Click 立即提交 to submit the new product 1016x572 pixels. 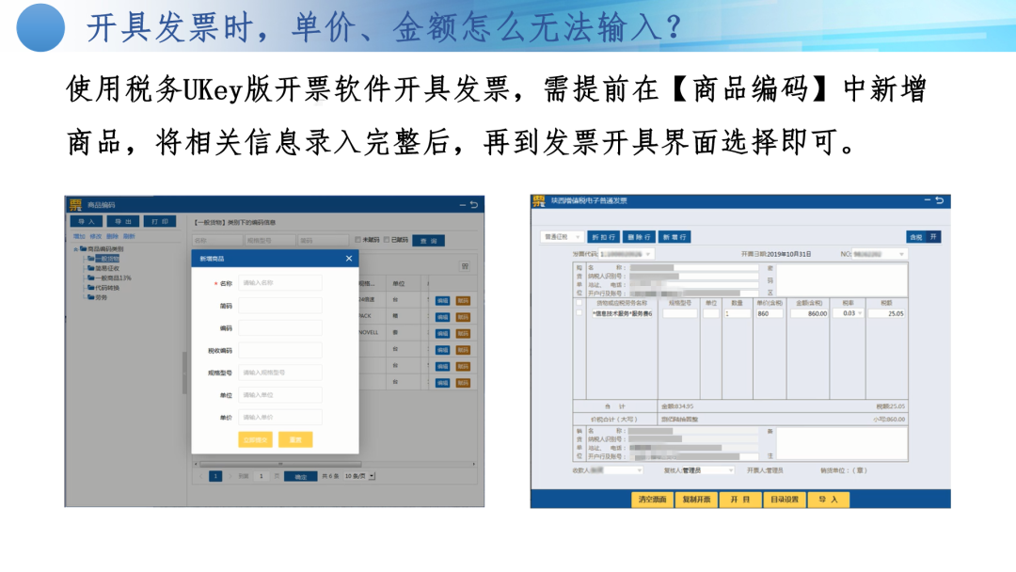coord(255,440)
